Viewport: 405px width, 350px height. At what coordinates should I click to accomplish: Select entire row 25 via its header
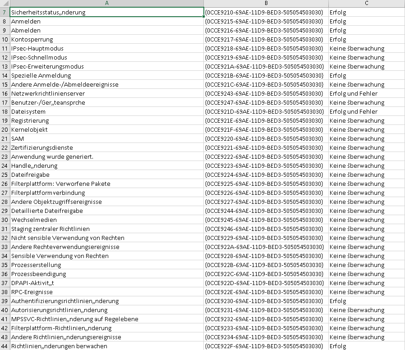pyautogui.click(x=5, y=175)
